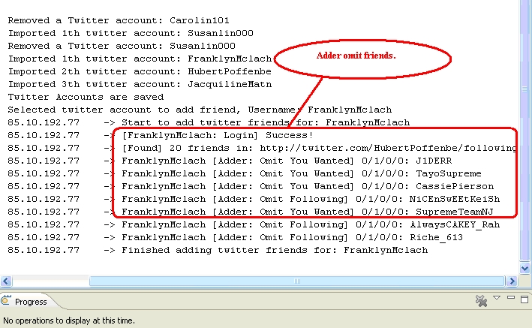Click the "Finished adding twitter friends for" line

pyautogui.click(x=218, y=250)
